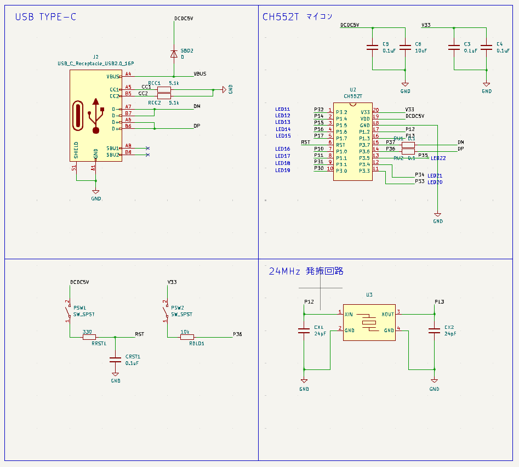Click the LED16 text label
This screenshot has height=467, width=519.
point(283,149)
